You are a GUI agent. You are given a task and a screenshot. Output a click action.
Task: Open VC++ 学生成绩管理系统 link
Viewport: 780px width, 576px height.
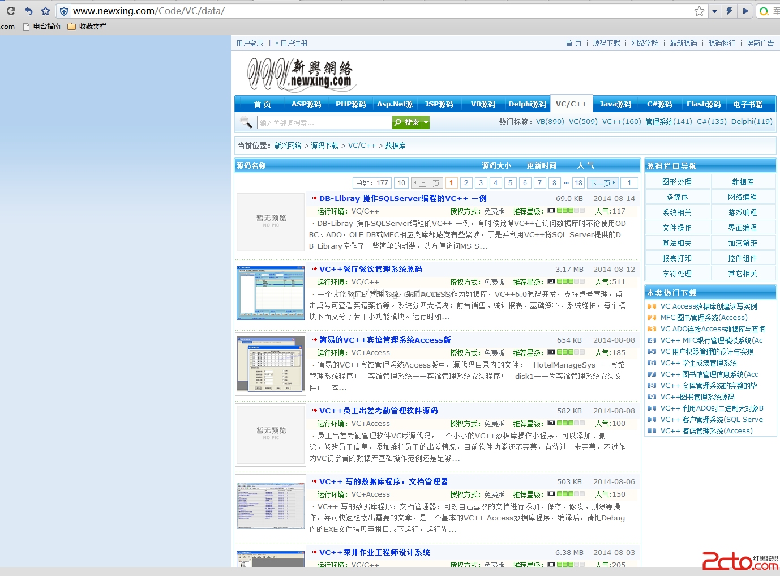click(698, 363)
